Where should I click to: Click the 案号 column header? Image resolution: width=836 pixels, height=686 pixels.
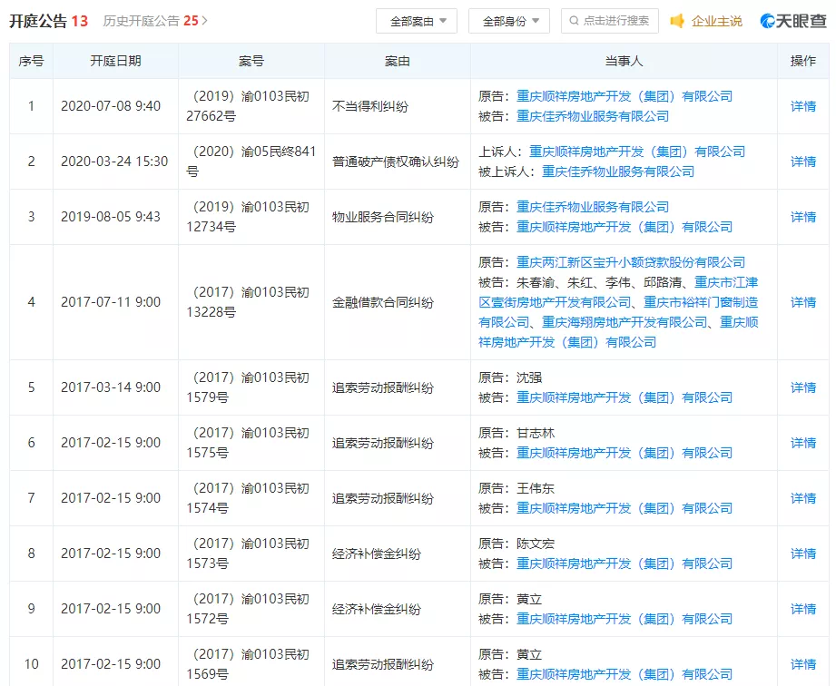coord(251,61)
